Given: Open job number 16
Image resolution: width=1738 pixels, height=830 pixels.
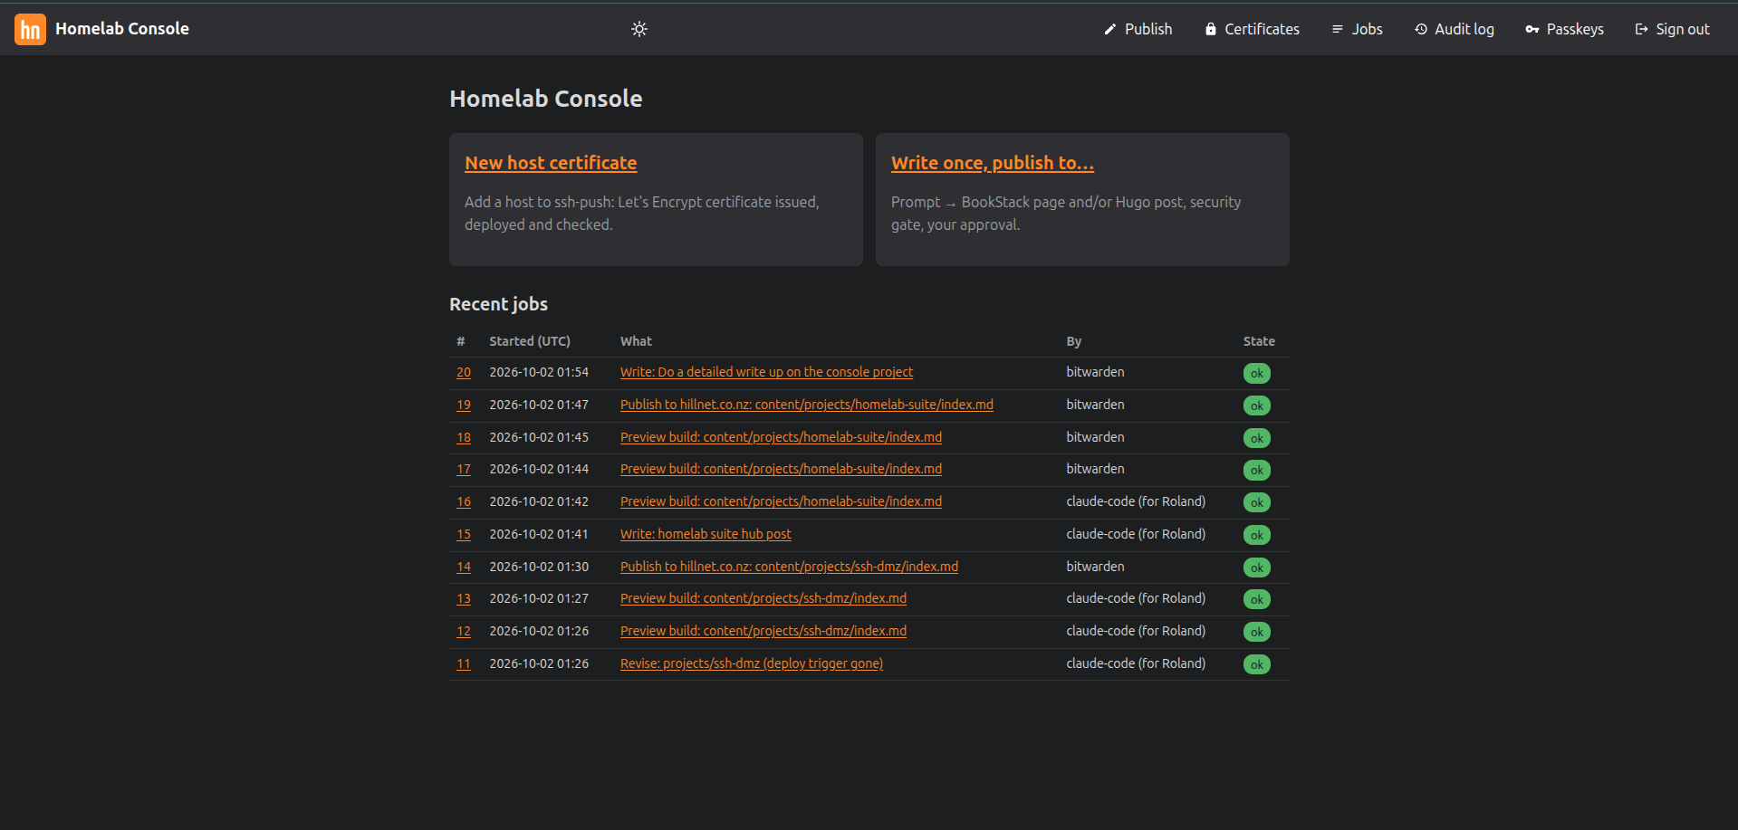Looking at the screenshot, I should click(x=464, y=501).
